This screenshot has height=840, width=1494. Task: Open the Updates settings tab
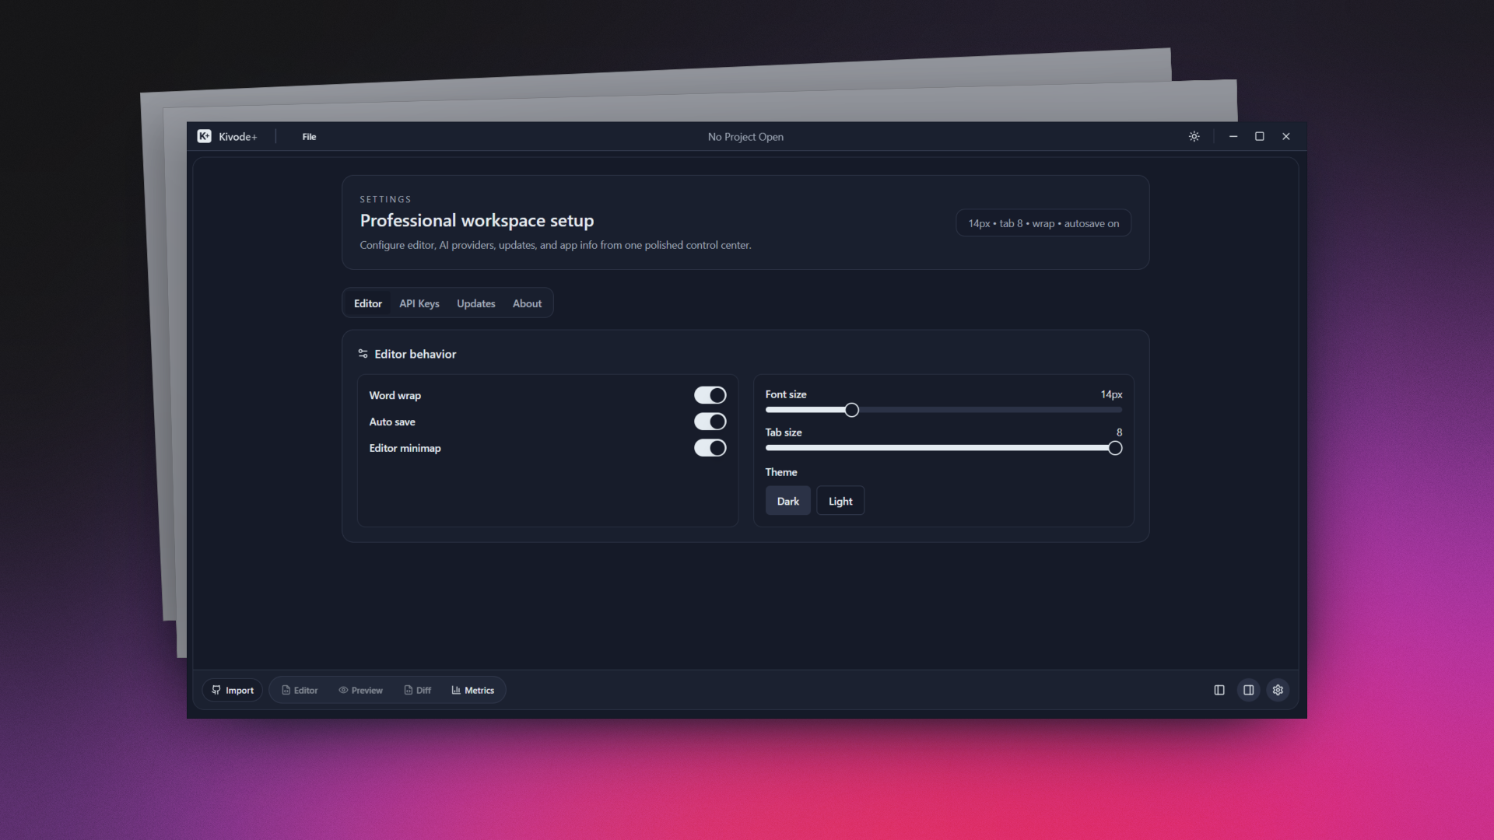coord(475,303)
